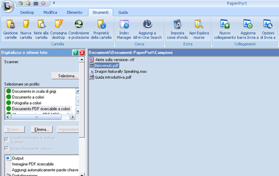
Task: Select profile Documento in scala di grigi
Action: [34, 91]
